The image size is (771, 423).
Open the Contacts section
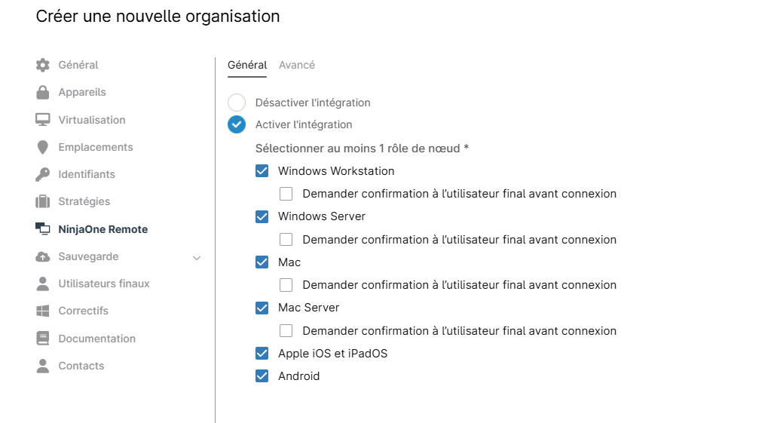coord(81,366)
